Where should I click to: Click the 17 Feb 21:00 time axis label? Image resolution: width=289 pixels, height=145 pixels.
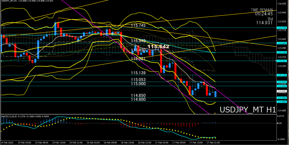point(213,143)
